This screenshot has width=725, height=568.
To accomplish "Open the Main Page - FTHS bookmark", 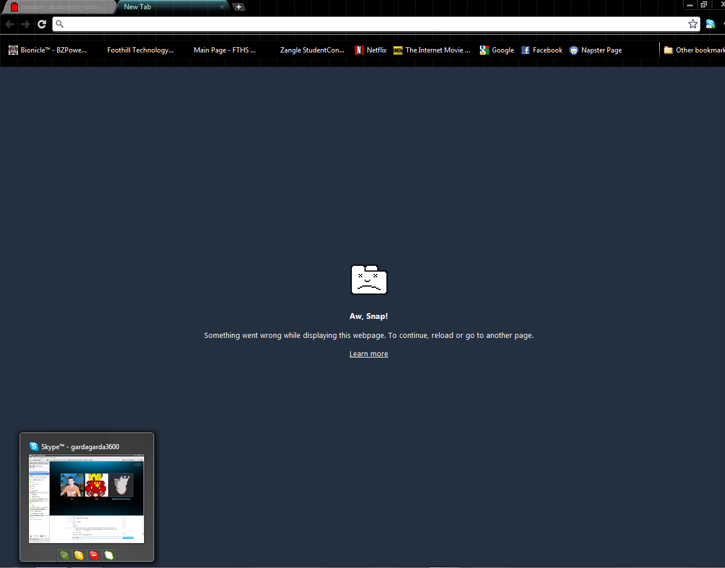I will 224,50.
